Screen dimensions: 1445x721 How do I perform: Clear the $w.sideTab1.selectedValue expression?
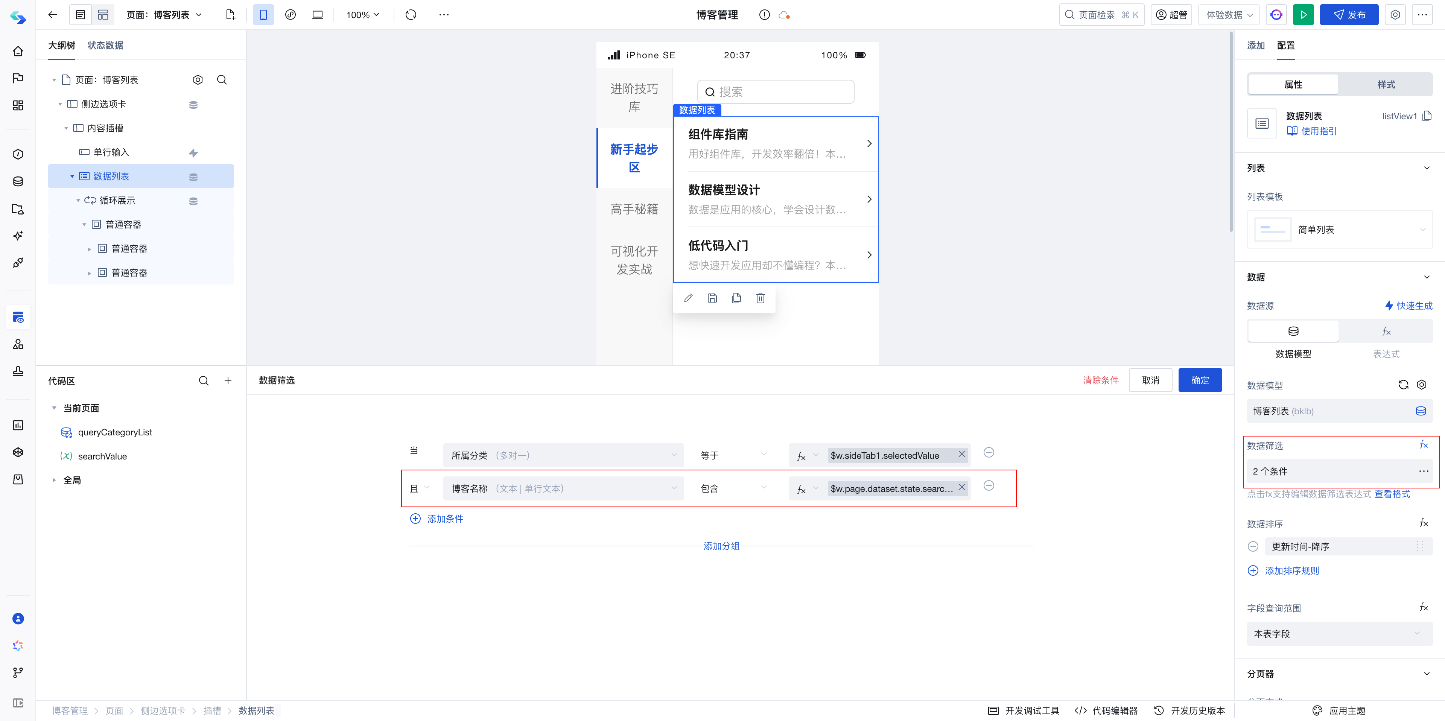962,454
